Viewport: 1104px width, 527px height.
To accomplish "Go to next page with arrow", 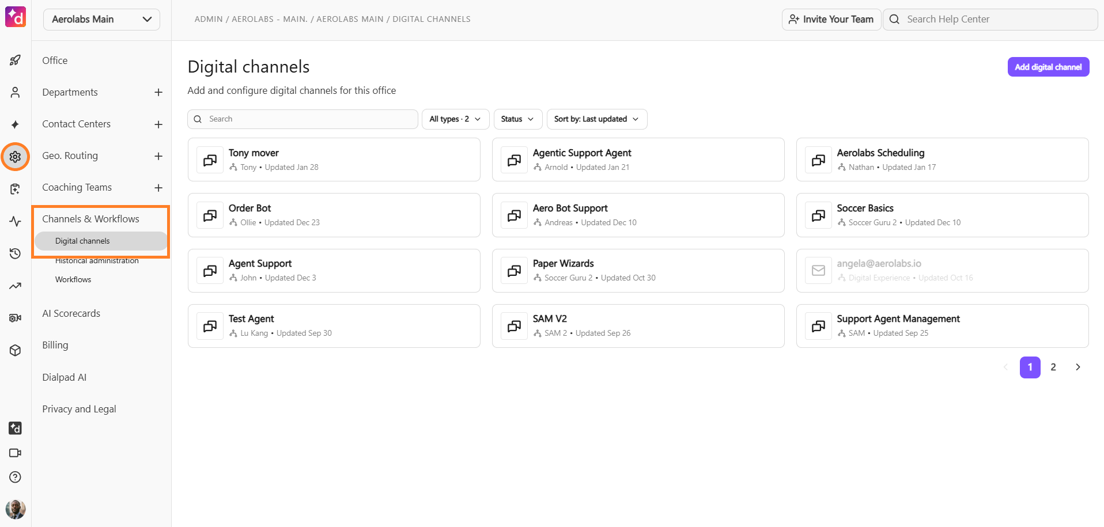I will pyautogui.click(x=1078, y=367).
